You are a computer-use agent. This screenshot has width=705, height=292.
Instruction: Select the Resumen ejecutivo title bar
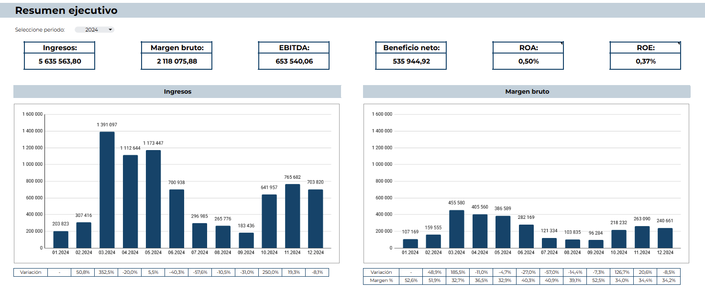click(x=352, y=11)
